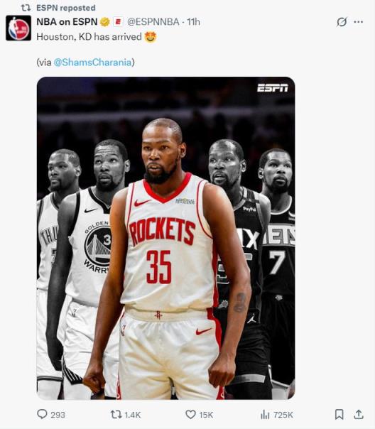Repost this tweet using the bottom repost icon
Viewport: 375px width, 429px height.
(x=116, y=414)
